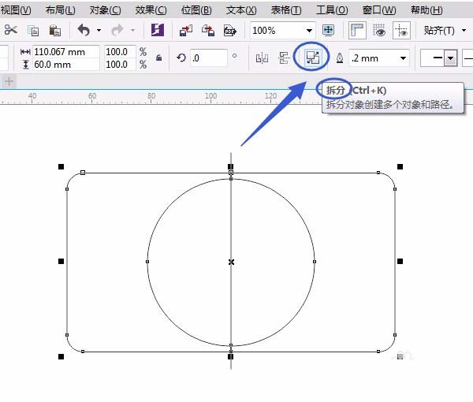Click the circle's left node
Viewport: 473px width, 402px height.
147,262
